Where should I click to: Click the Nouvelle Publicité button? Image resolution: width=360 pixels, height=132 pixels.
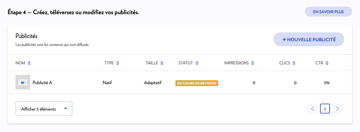309,40
